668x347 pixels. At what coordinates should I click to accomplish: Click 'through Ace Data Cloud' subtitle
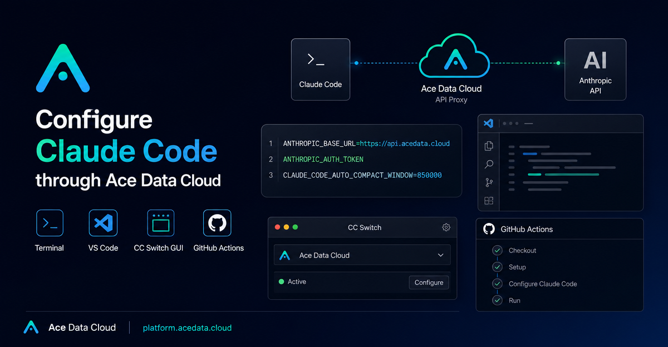coord(128,180)
